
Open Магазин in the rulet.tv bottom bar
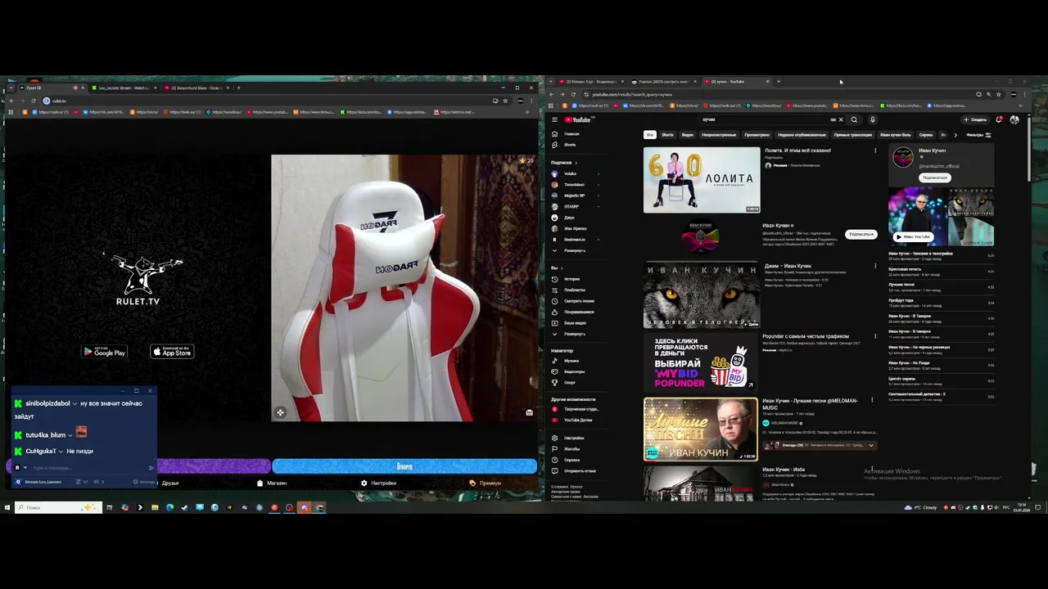point(272,483)
